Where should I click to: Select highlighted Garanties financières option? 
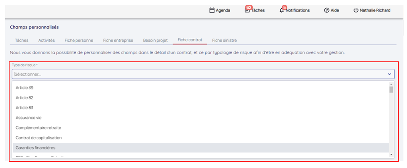tap(35, 148)
